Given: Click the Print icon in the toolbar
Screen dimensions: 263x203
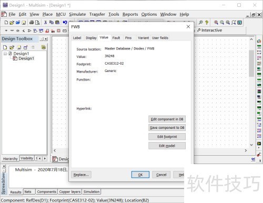Looking at the screenshot, I should click(x=32, y=22).
